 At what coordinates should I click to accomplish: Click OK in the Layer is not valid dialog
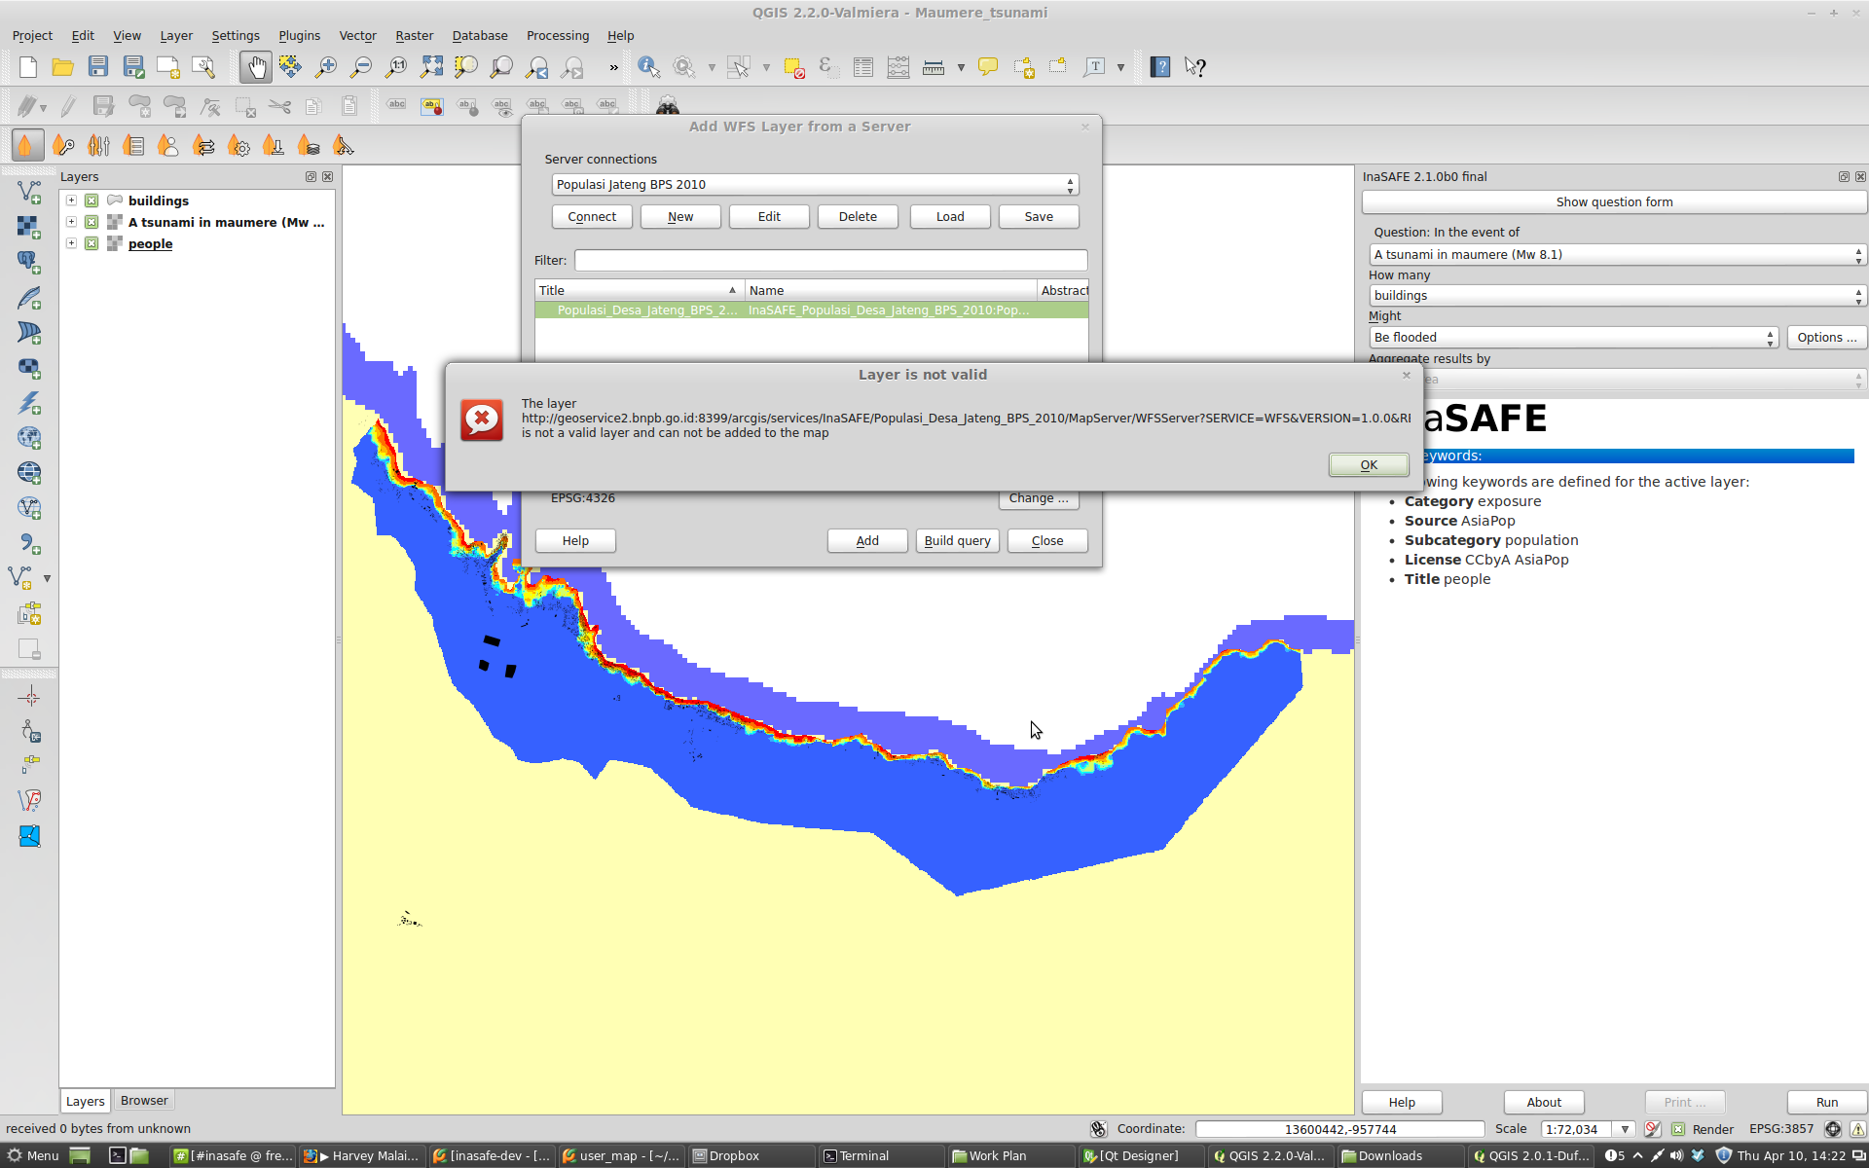point(1369,465)
